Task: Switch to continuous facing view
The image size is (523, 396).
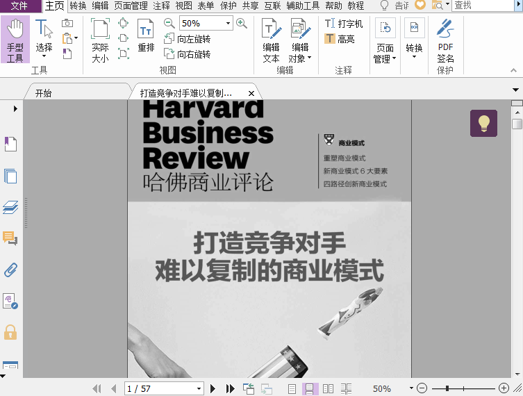Action: (346, 388)
